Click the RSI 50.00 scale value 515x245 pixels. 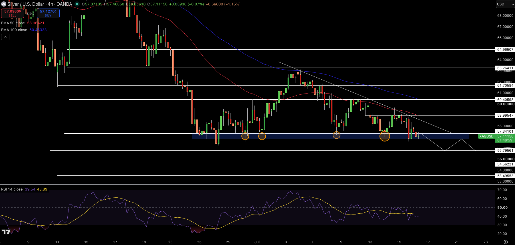[502, 208]
